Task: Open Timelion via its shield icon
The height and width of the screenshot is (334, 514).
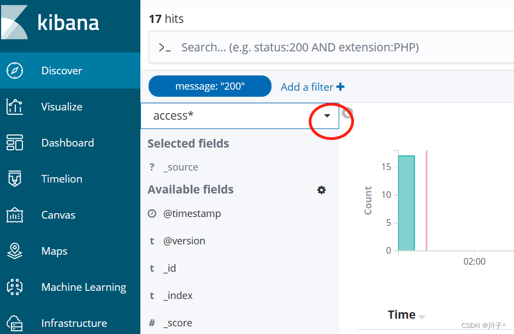Action: [x=15, y=179]
